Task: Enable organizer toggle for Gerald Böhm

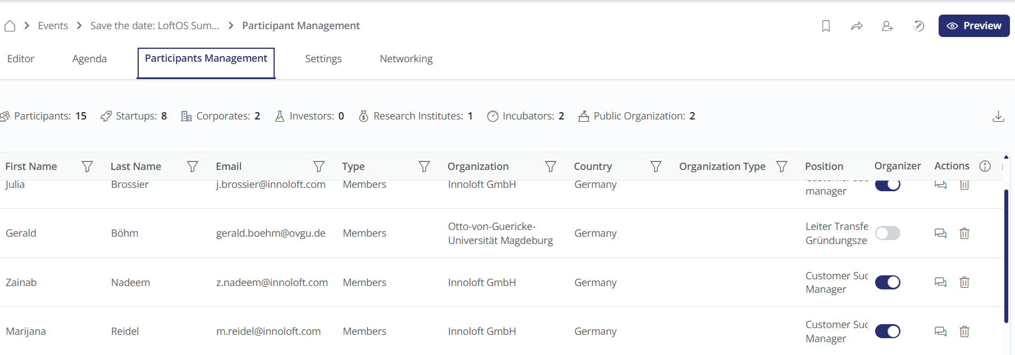Action: pyautogui.click(x=887, y=233)
